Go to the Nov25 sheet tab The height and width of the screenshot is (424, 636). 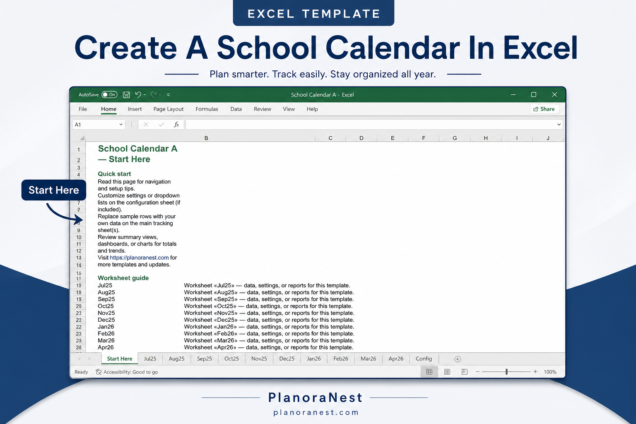tap(259, 359)
